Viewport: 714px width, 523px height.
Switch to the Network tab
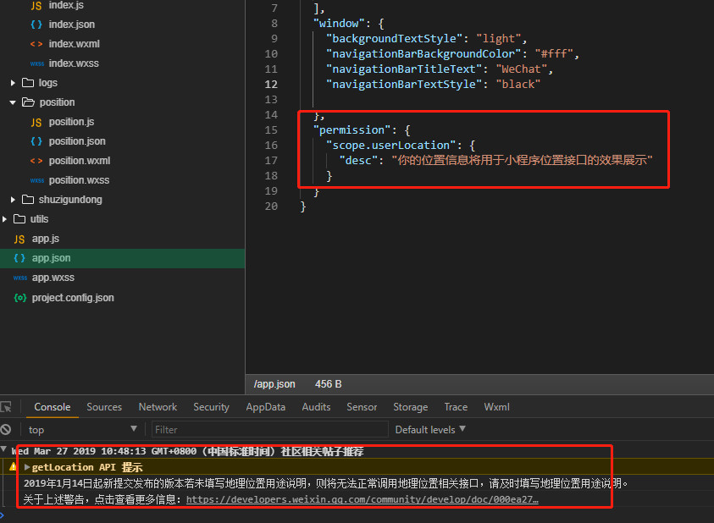158,407
